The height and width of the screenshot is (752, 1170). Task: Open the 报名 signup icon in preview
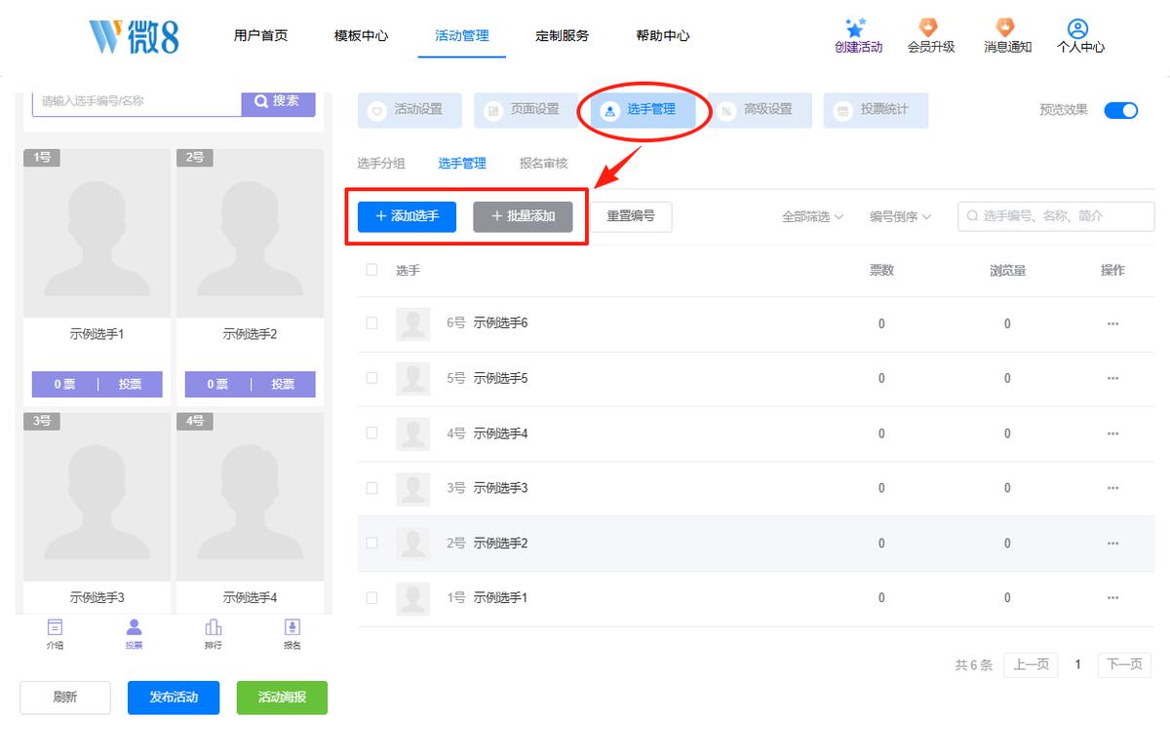coord(292,626)
